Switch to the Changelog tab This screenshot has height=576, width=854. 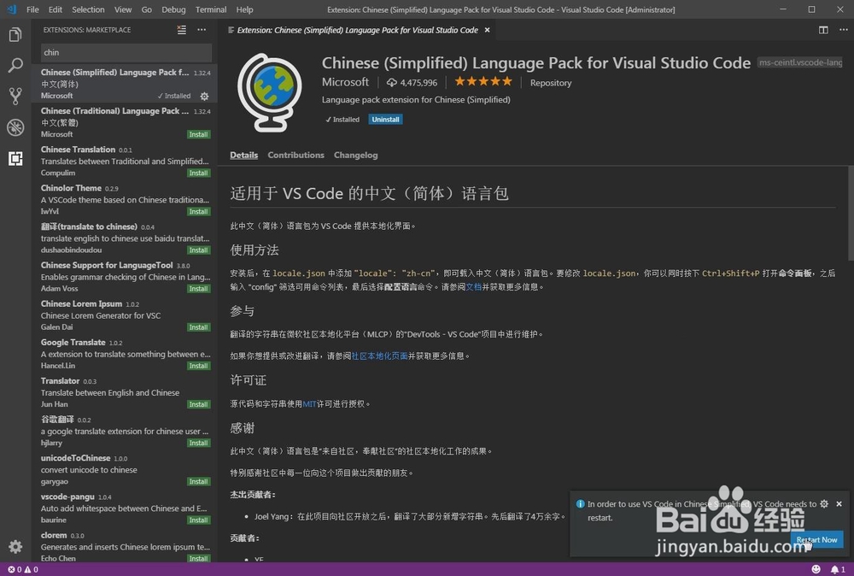[355, 156]
